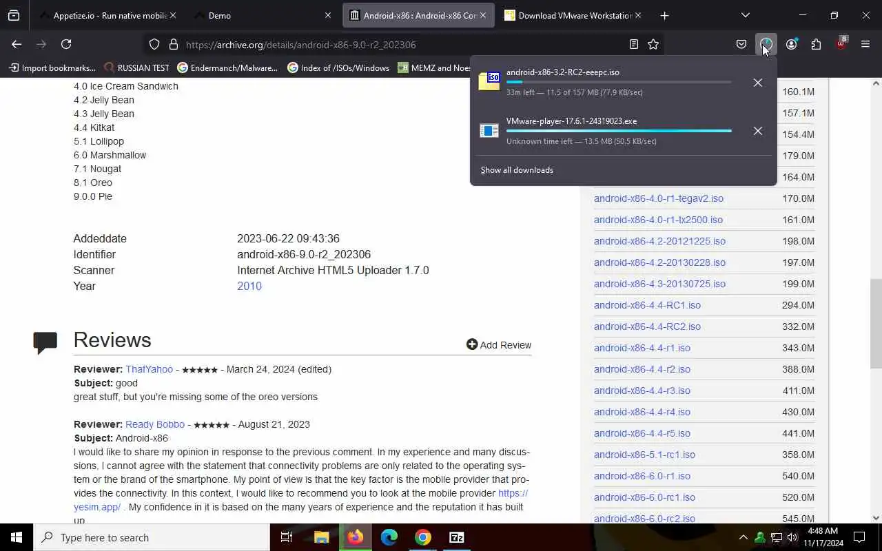Click Show all downloads
This screenshot has height=551, width=882.
517,170
